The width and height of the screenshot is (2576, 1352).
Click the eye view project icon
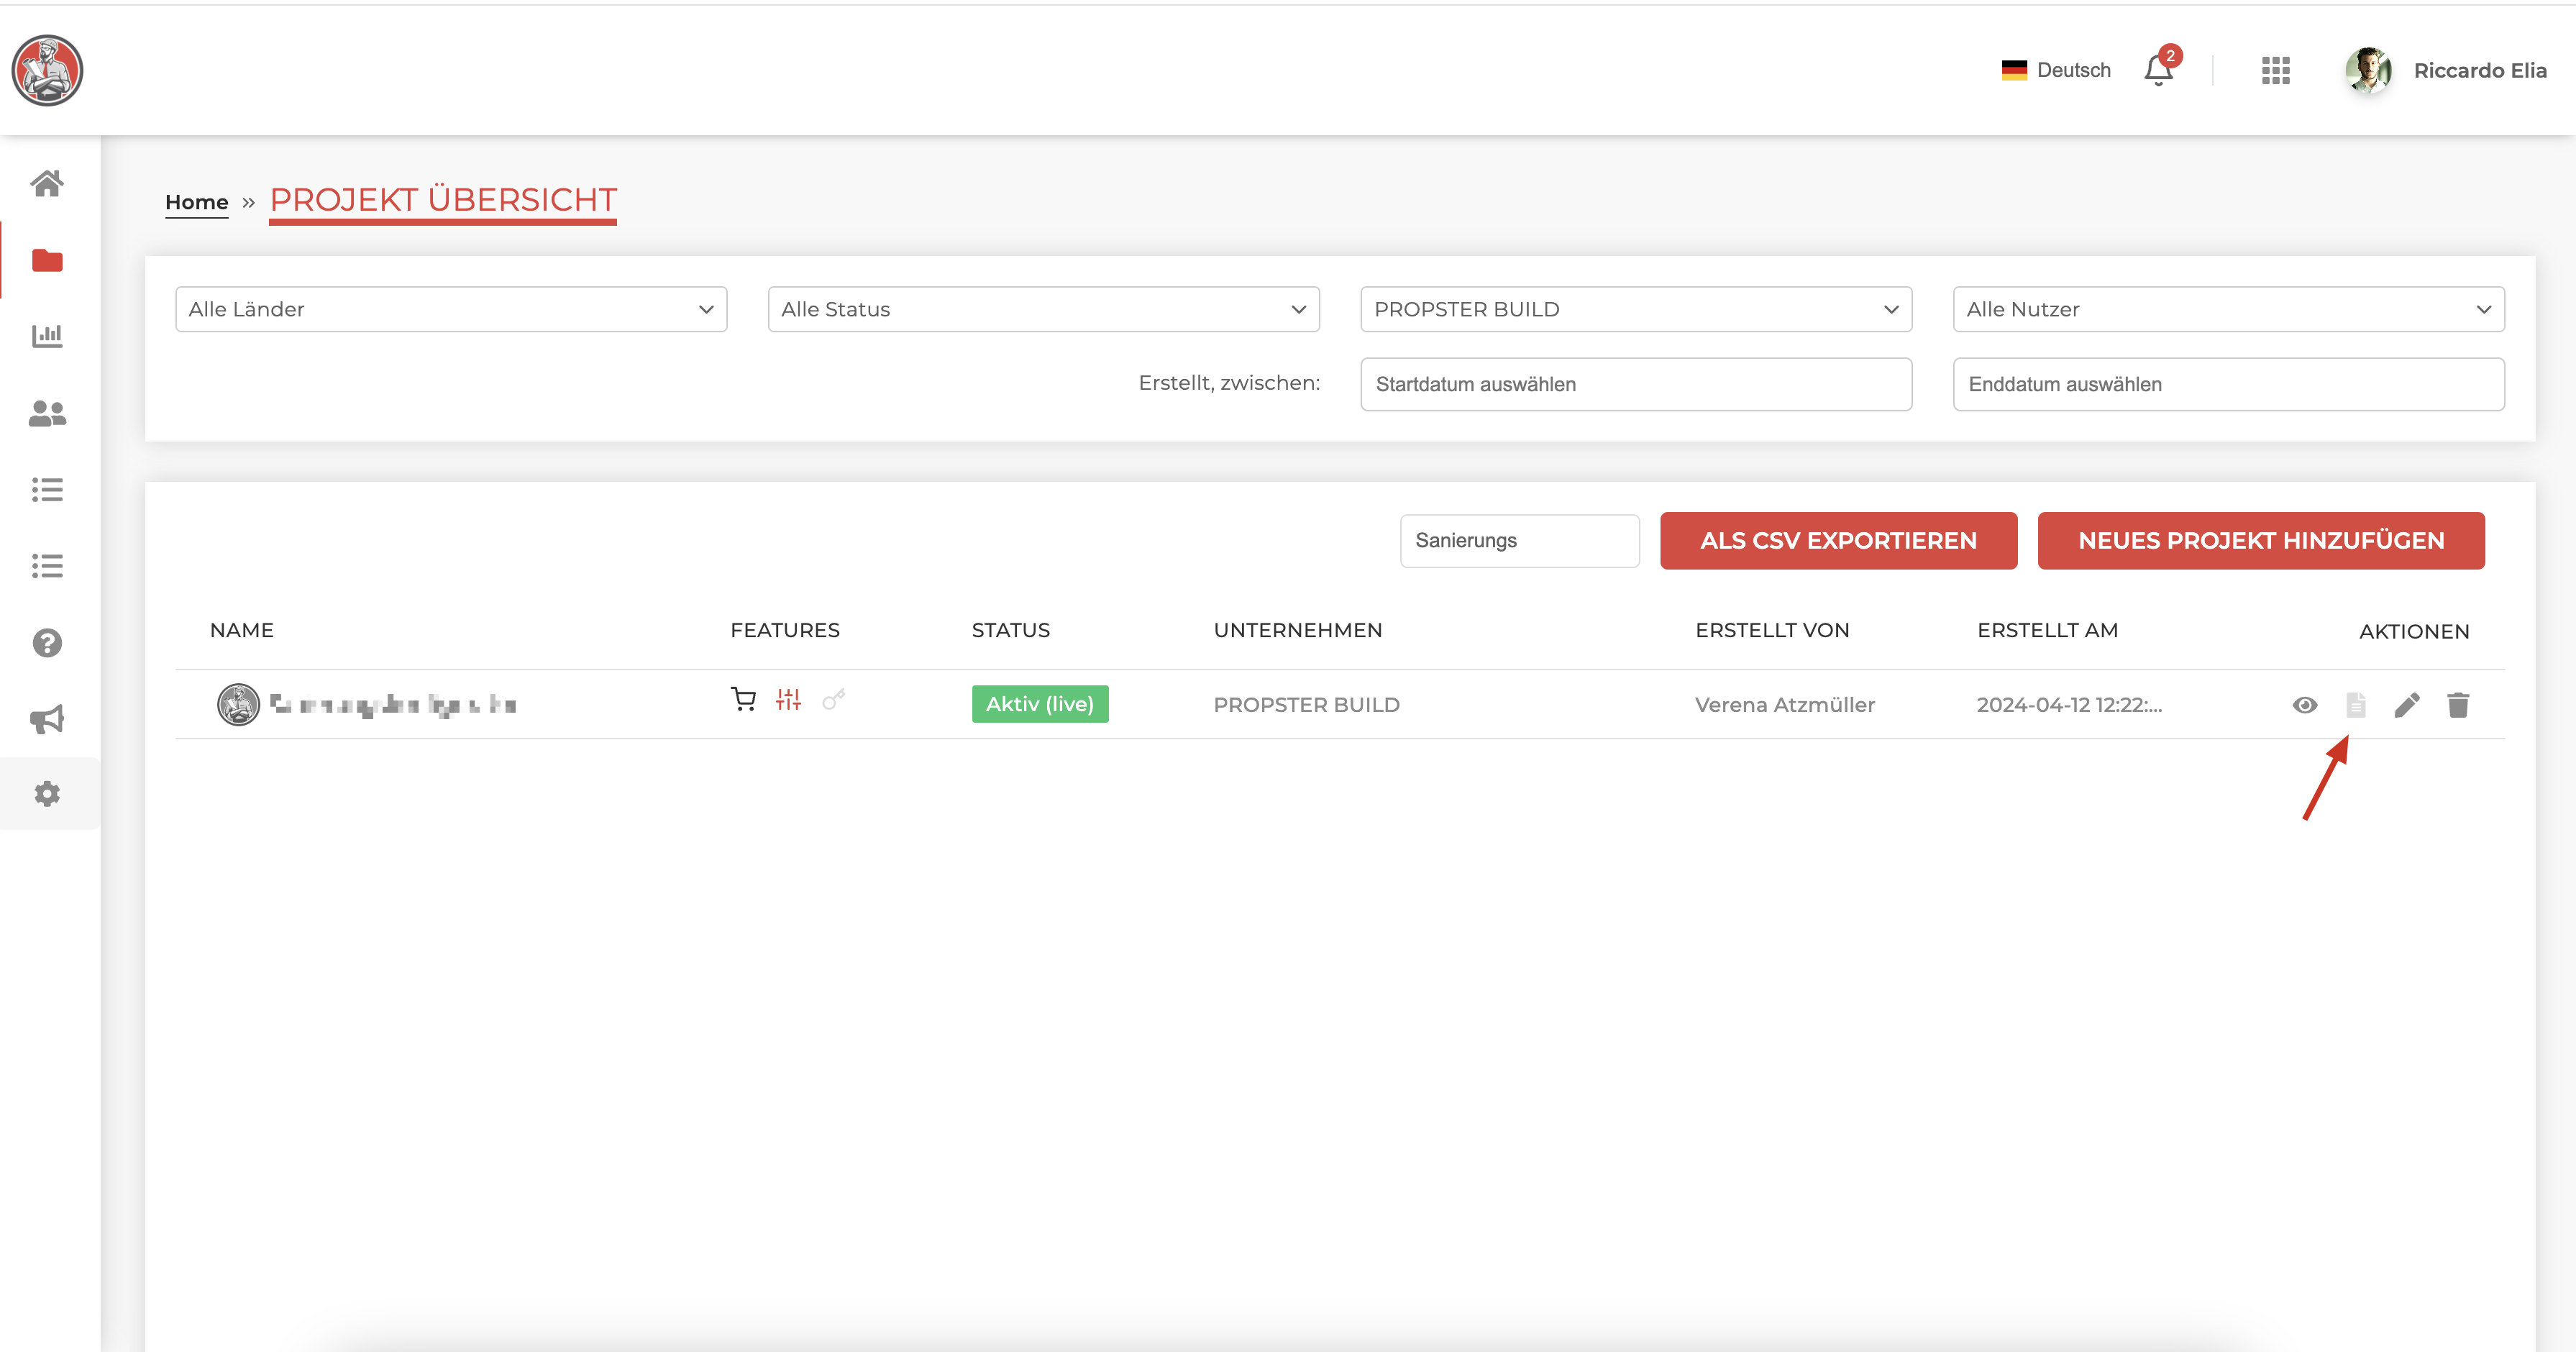[x=2304, y=705]
